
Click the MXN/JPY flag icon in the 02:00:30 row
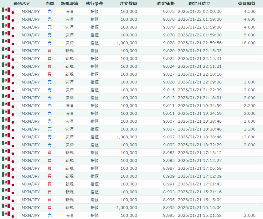pos(9,11)
